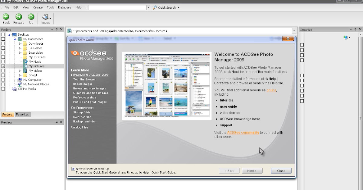Screen dimensions: 363x190
Task: Collapse the My Documents tree node
Action: click(x=15, y=39)
